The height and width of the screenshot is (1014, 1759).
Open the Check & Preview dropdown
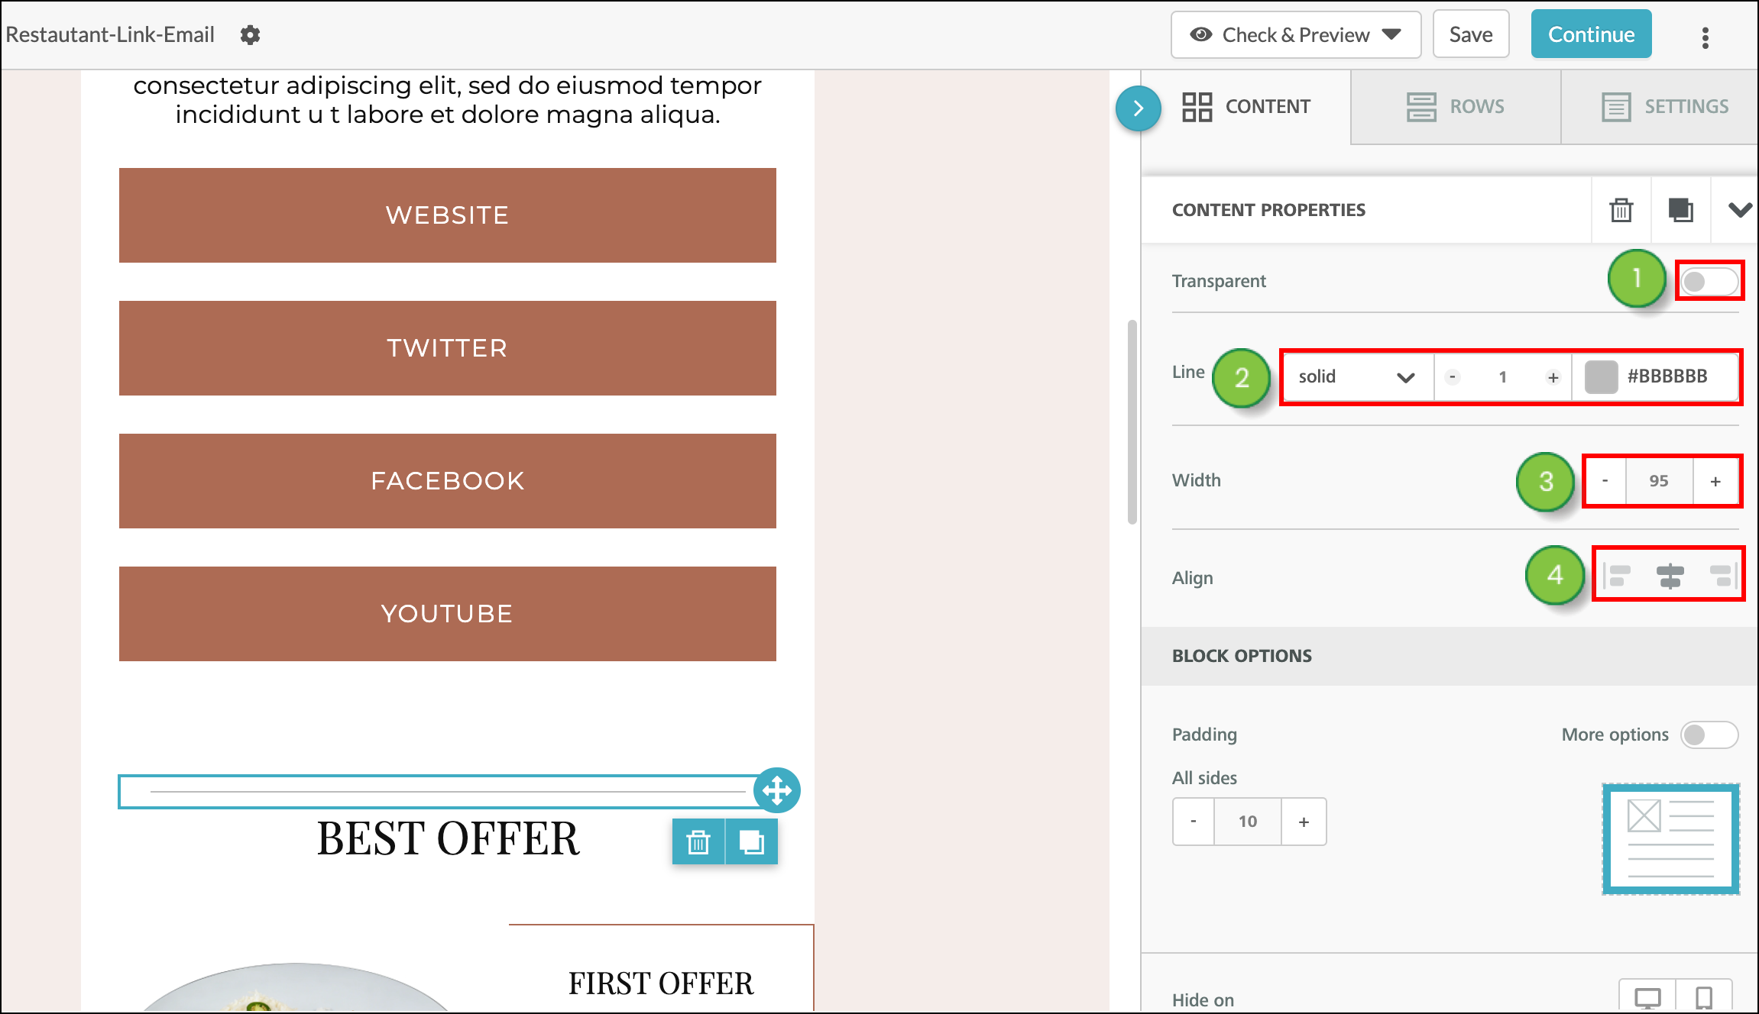(1296, 35)
